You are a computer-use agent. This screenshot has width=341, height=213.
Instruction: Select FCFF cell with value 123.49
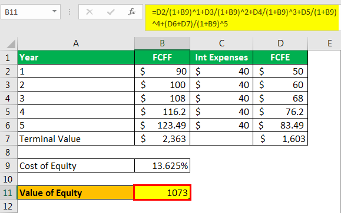162,125
